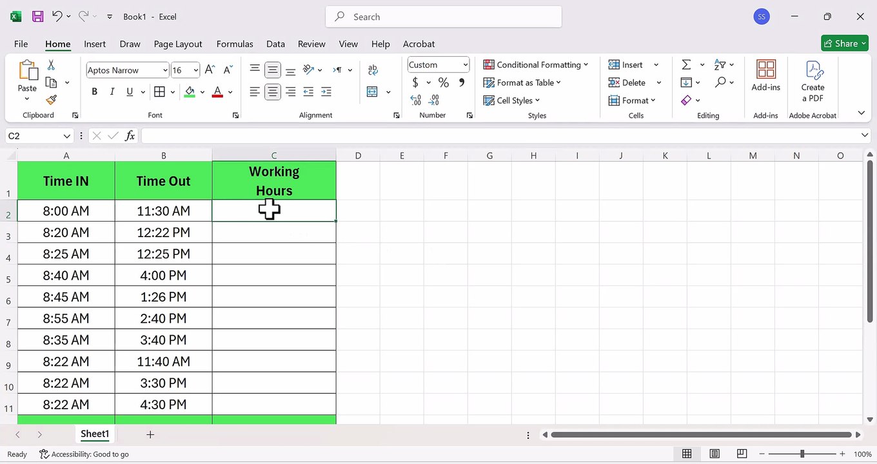The width and height of the screenshot is (877, 464).
Task: Click the Format Painter brush icon
Action: 51,100
